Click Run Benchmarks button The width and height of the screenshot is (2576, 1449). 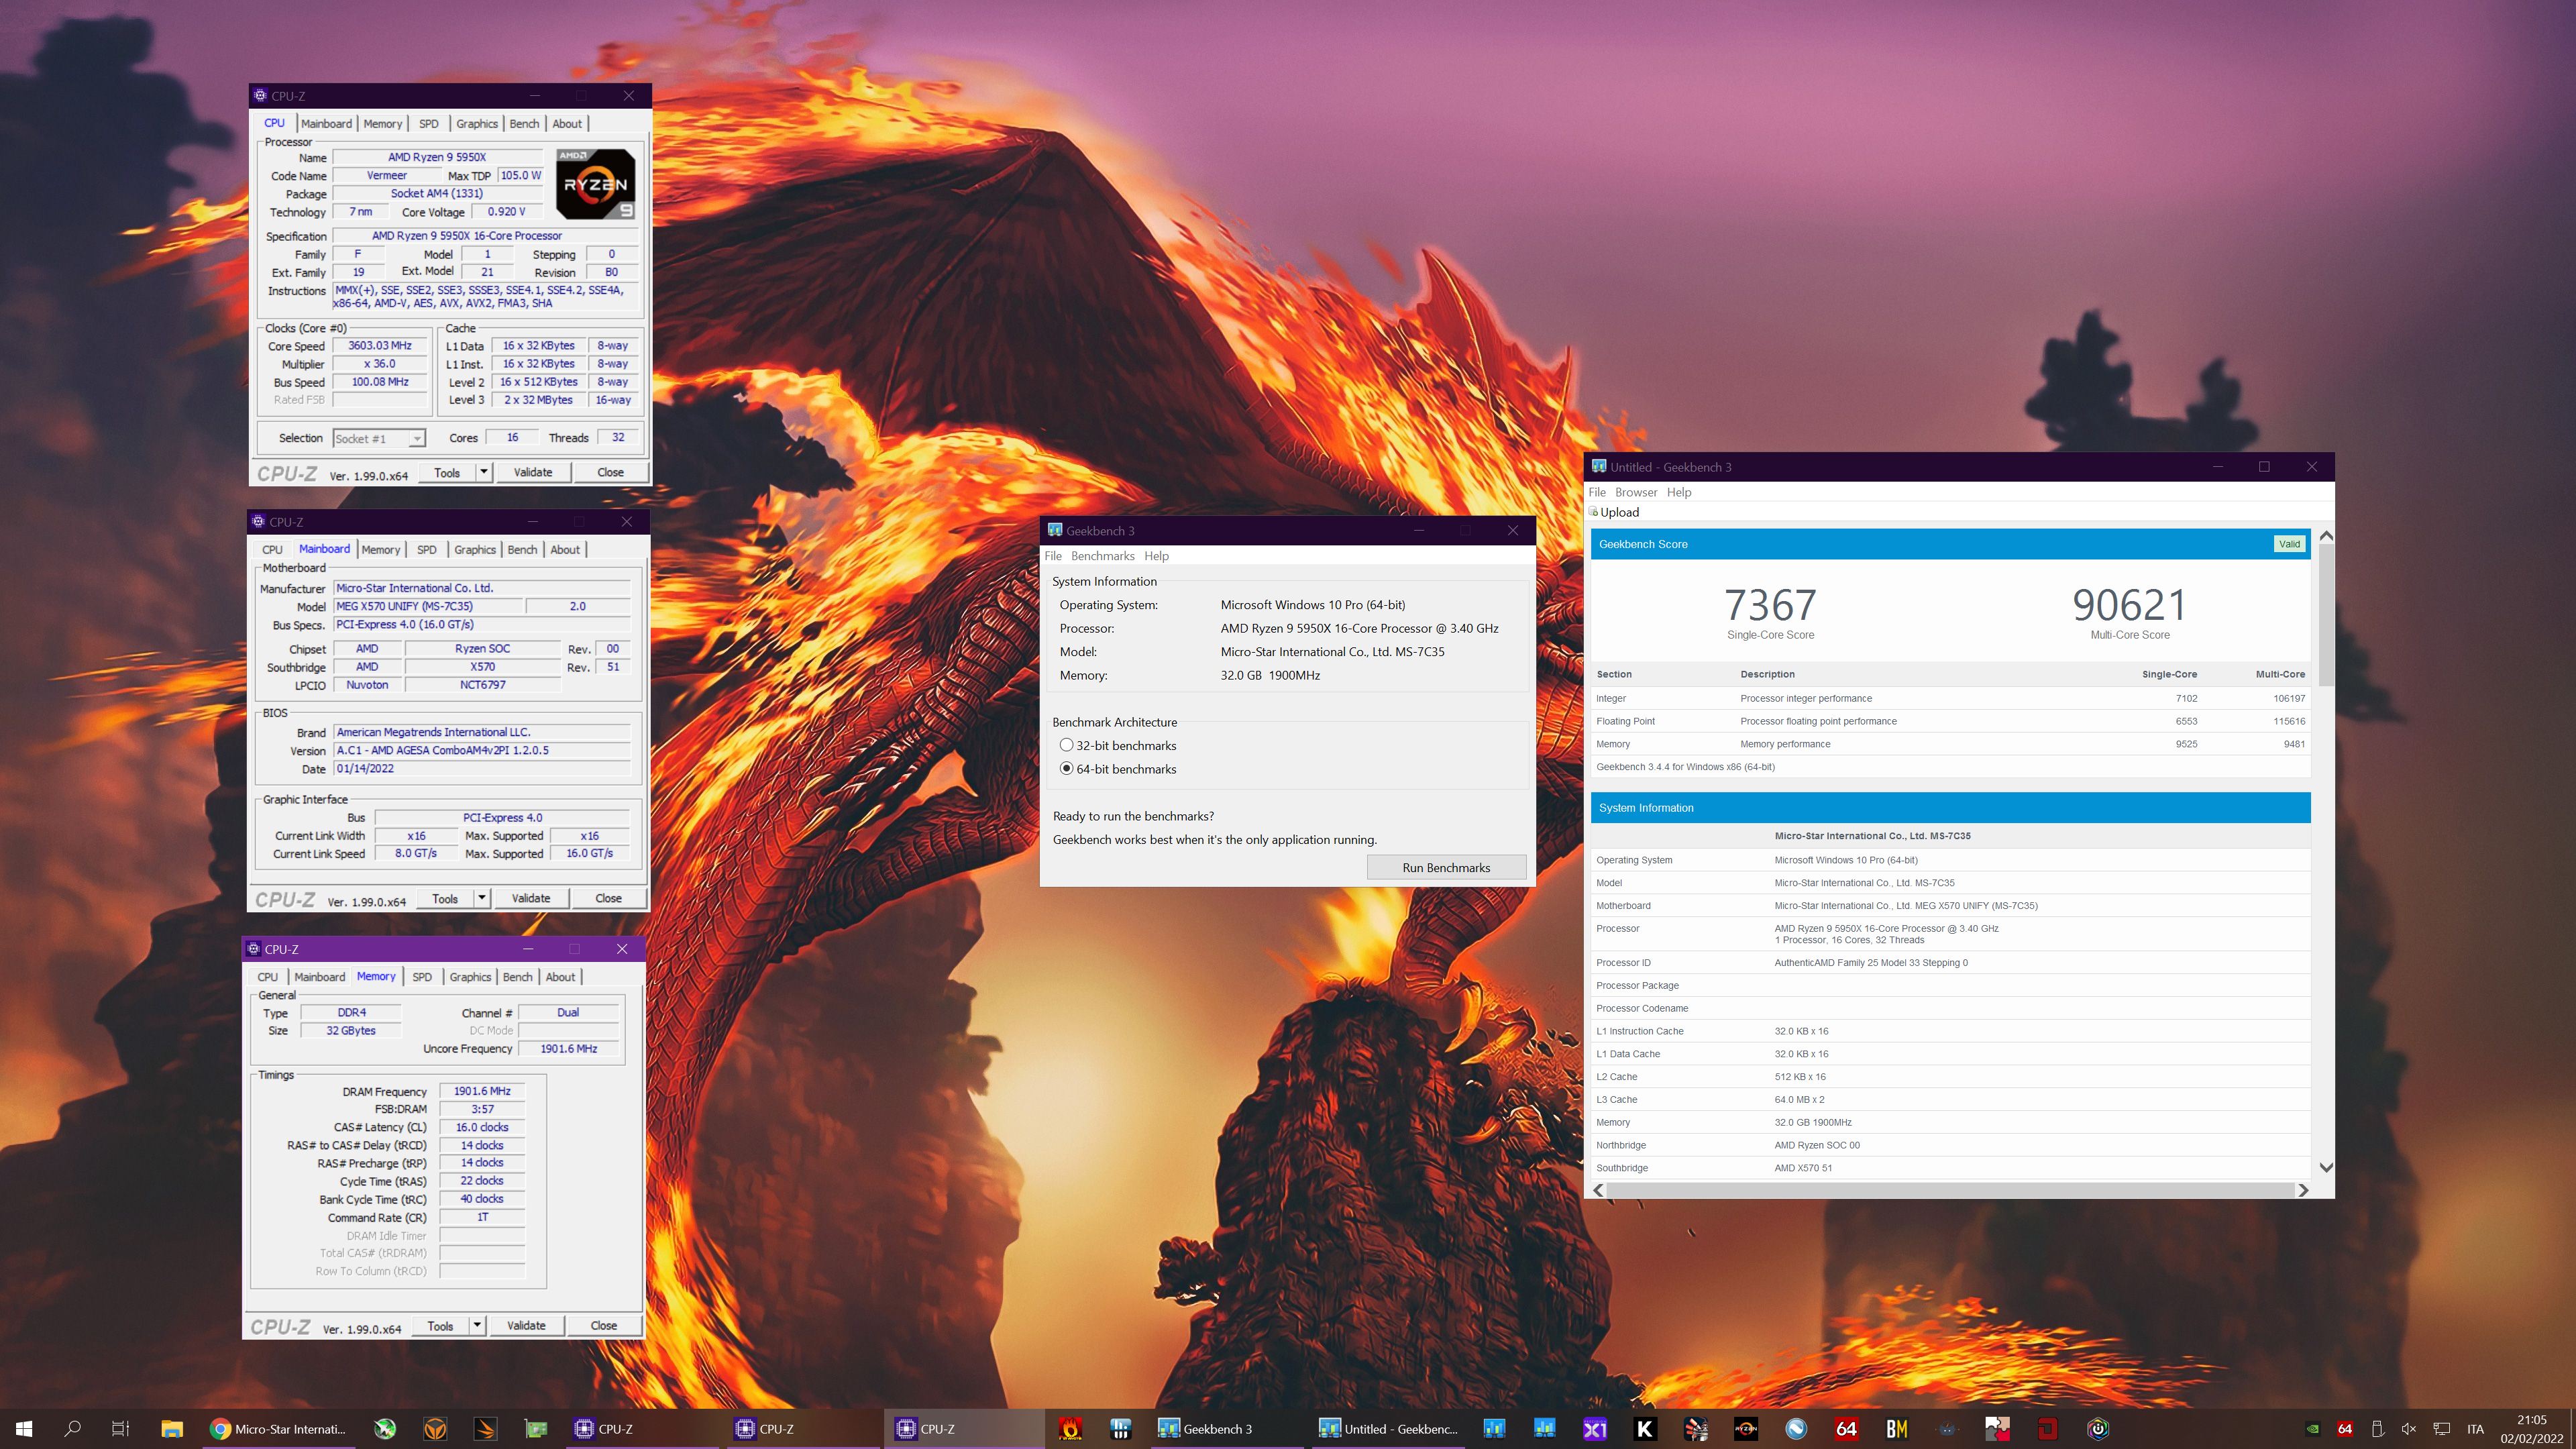(x=1446, y=867)
